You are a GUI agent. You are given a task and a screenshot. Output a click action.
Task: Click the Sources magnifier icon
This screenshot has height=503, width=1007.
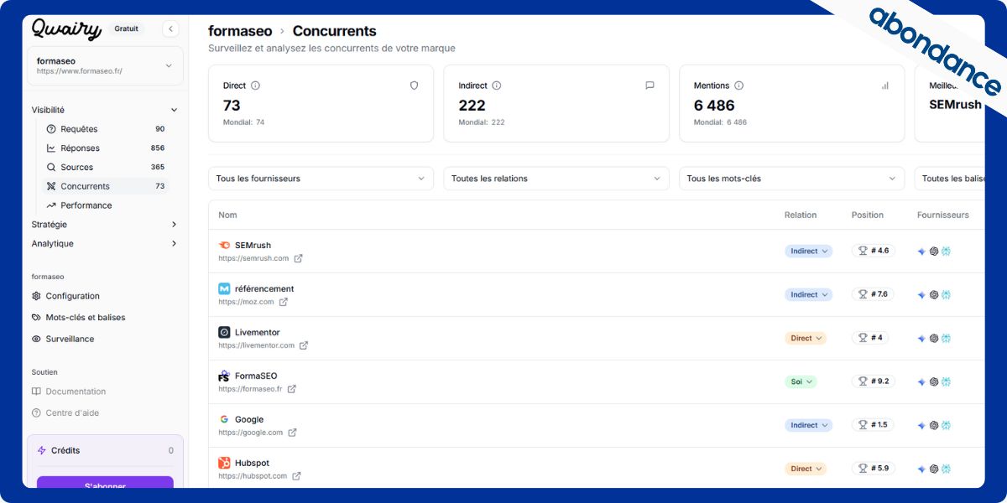click(x=51, y=167)
